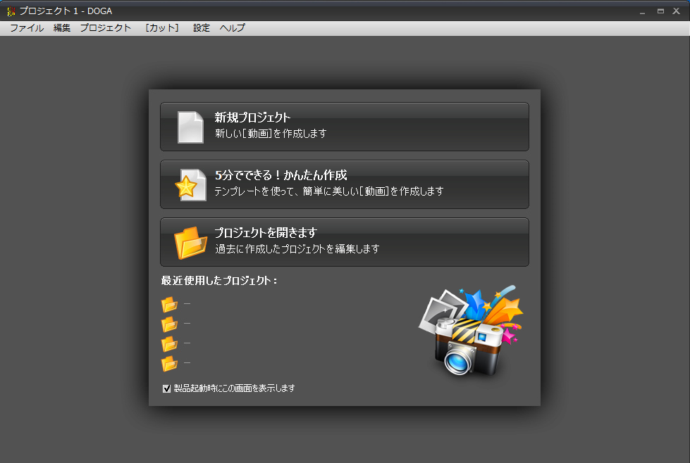Screen dimensions: 690x463
Task: Select the second recent project folder icon
Action: click(169, 324)
